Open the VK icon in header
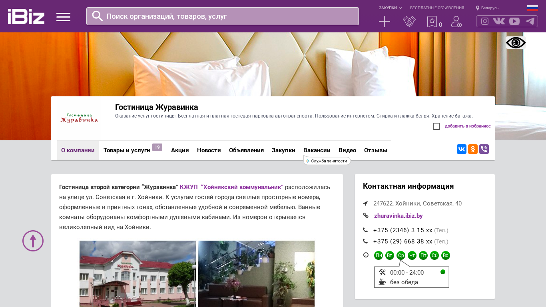 499,21
